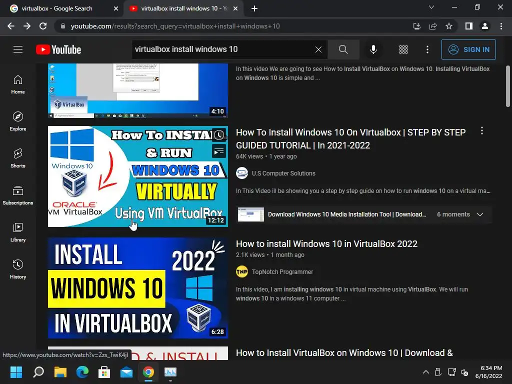Bookmark this tab star
This screenshot has height=384, width=512.
click(449, 26)
